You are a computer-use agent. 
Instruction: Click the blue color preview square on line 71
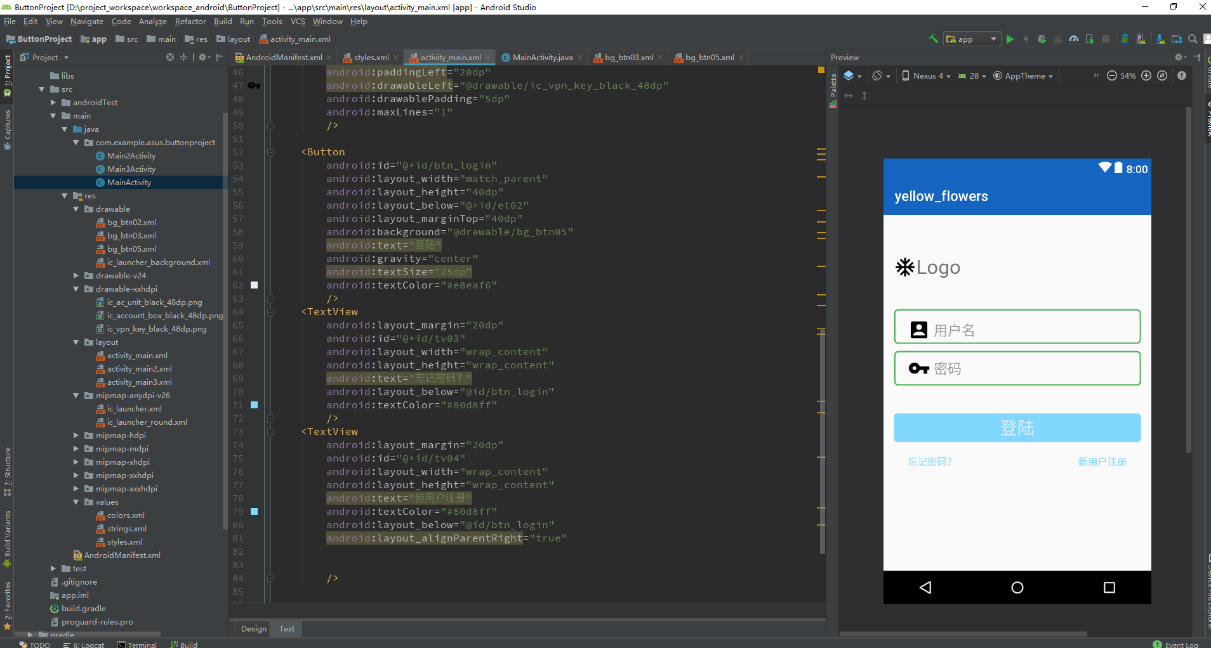click(254, 405)
